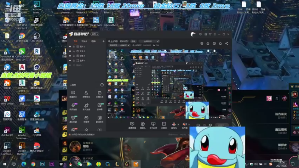This screenshot has width=299, height=168.
Task: Hide the 文本 1 layer
Action: (x=70, y=56)
